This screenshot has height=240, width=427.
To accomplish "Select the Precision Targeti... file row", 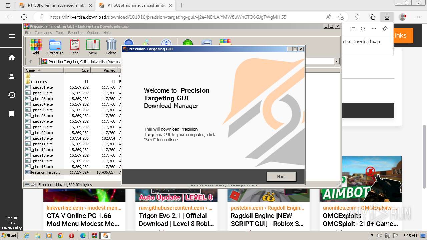I will (x=73, y=172).
